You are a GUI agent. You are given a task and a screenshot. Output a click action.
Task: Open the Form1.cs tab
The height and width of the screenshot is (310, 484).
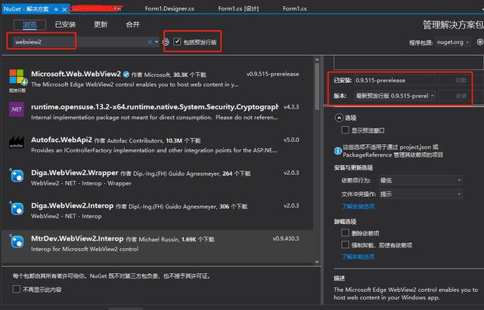point(295,8)
